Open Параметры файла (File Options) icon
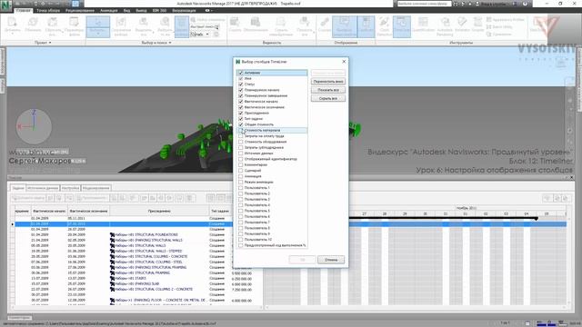 point(74,26)
